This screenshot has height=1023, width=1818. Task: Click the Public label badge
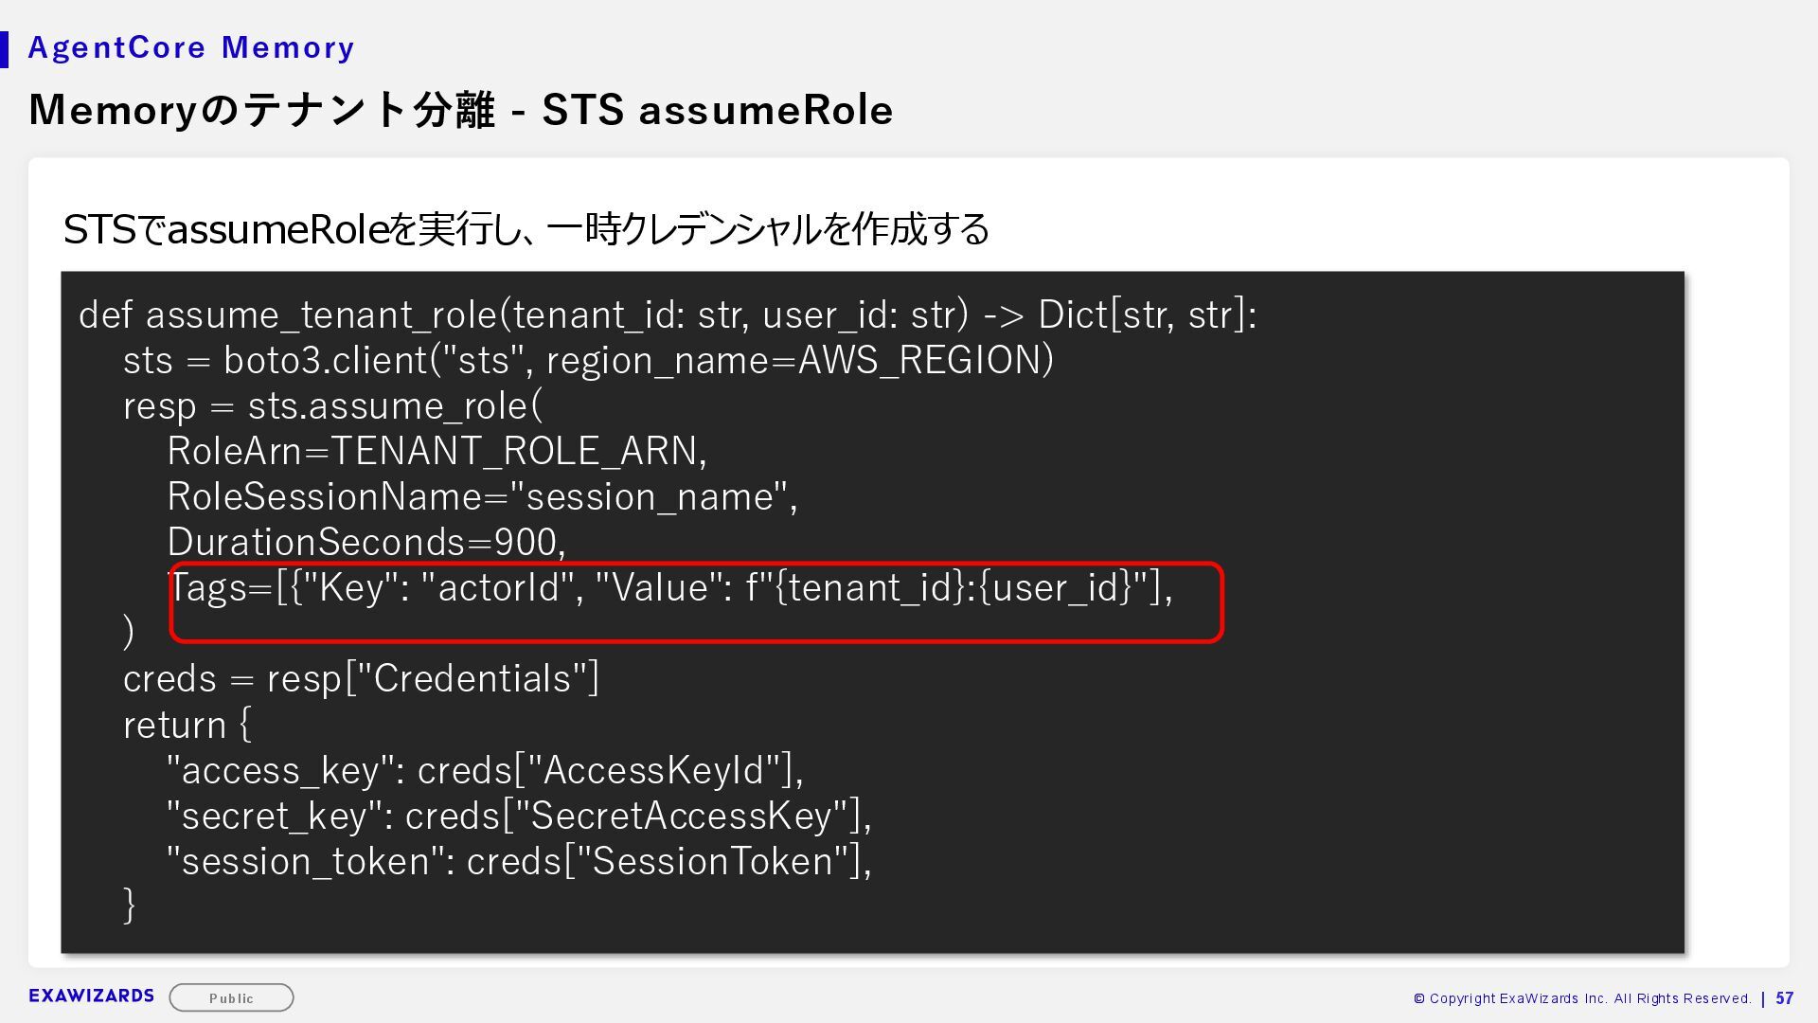click(231, 997)
